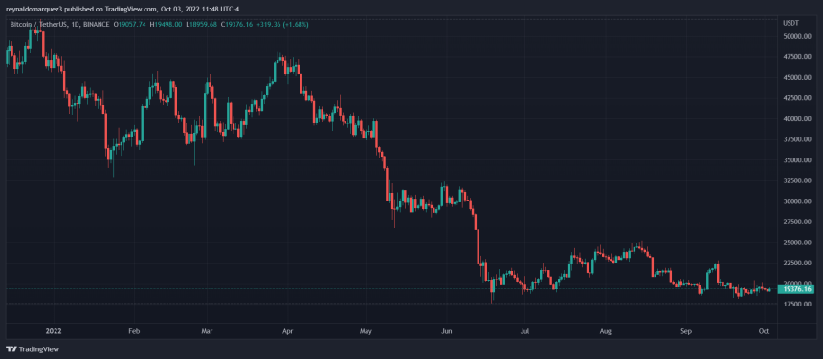Click the Feb label on time axis
823x359 pixels.
point(134,331)
